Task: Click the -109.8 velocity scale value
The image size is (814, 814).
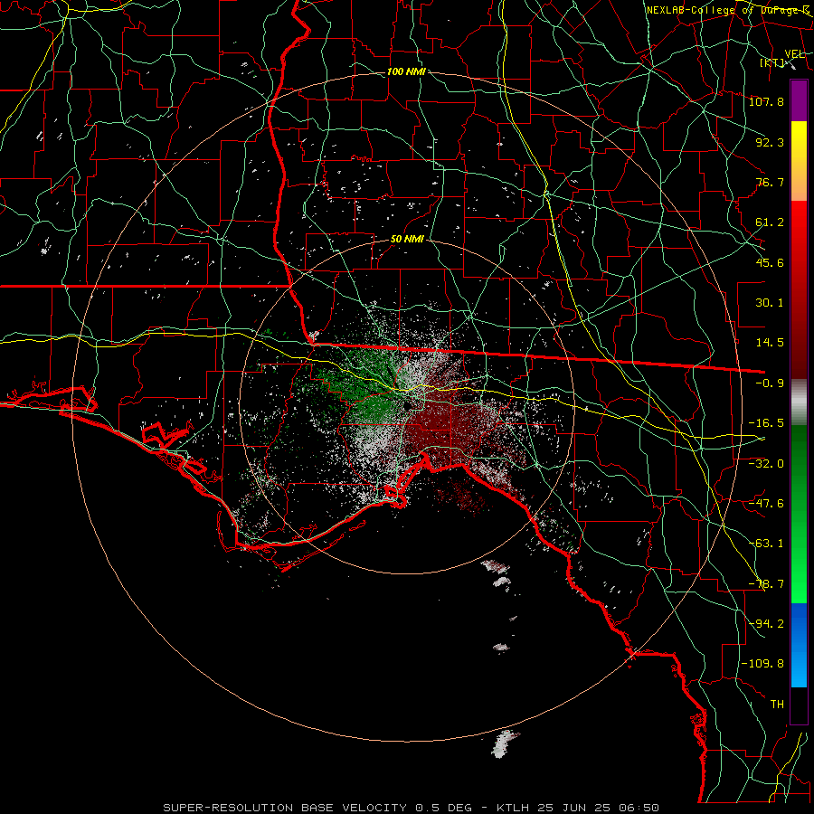Action: click(762, 664)
